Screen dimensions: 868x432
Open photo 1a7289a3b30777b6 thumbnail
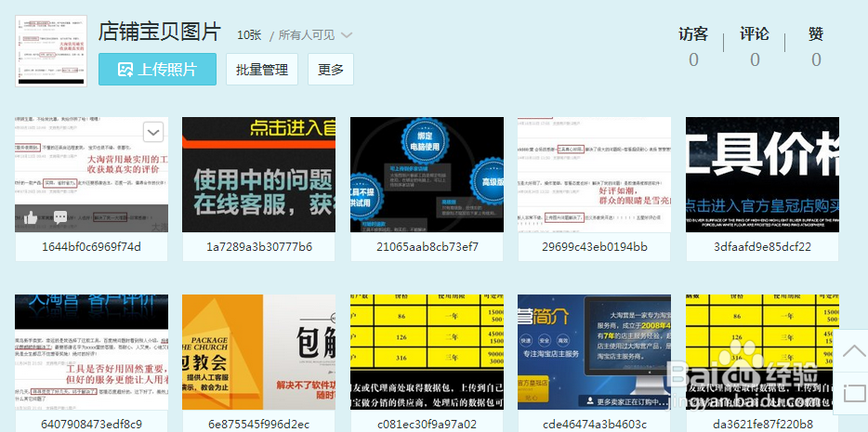[259, 175]
